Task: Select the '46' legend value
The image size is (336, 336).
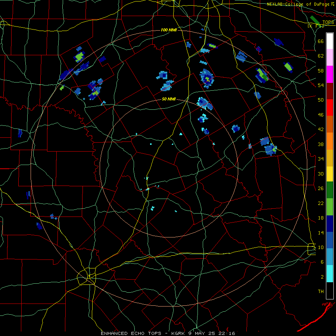Action: 321,115
